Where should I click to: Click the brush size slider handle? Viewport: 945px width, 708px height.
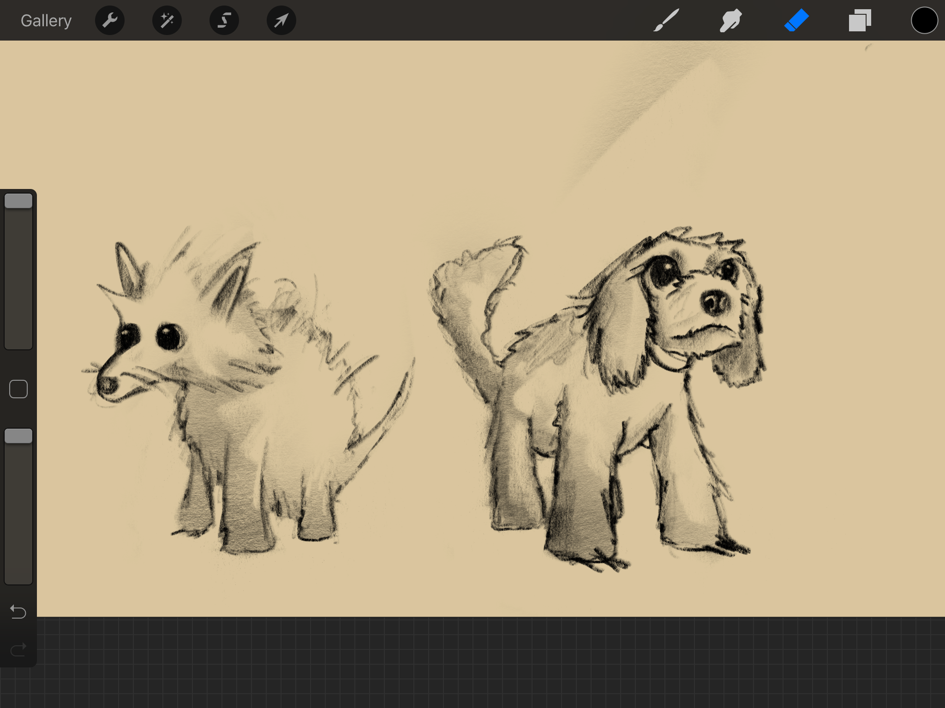18,201
